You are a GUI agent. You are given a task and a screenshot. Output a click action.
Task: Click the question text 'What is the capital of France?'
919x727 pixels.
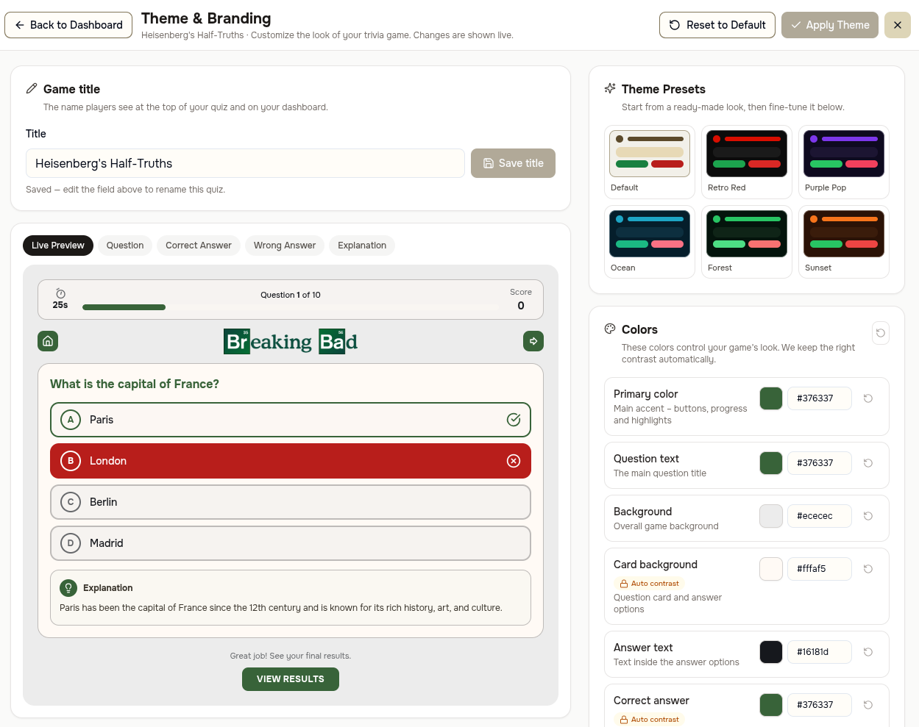click(x=135, y=384)
